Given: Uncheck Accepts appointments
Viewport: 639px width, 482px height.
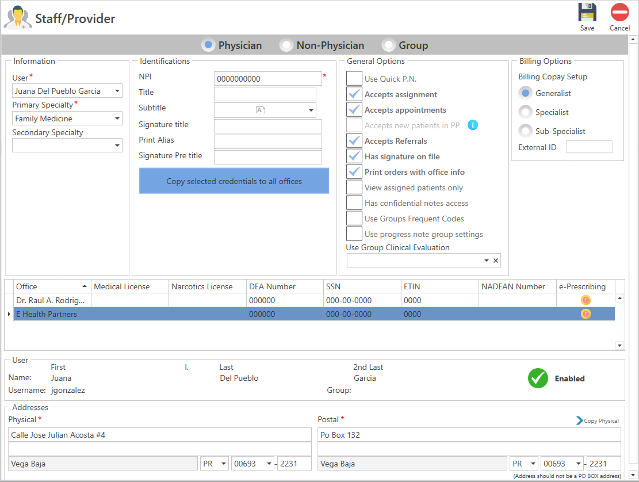Looking at the screenshot, I should coord(354,110).
